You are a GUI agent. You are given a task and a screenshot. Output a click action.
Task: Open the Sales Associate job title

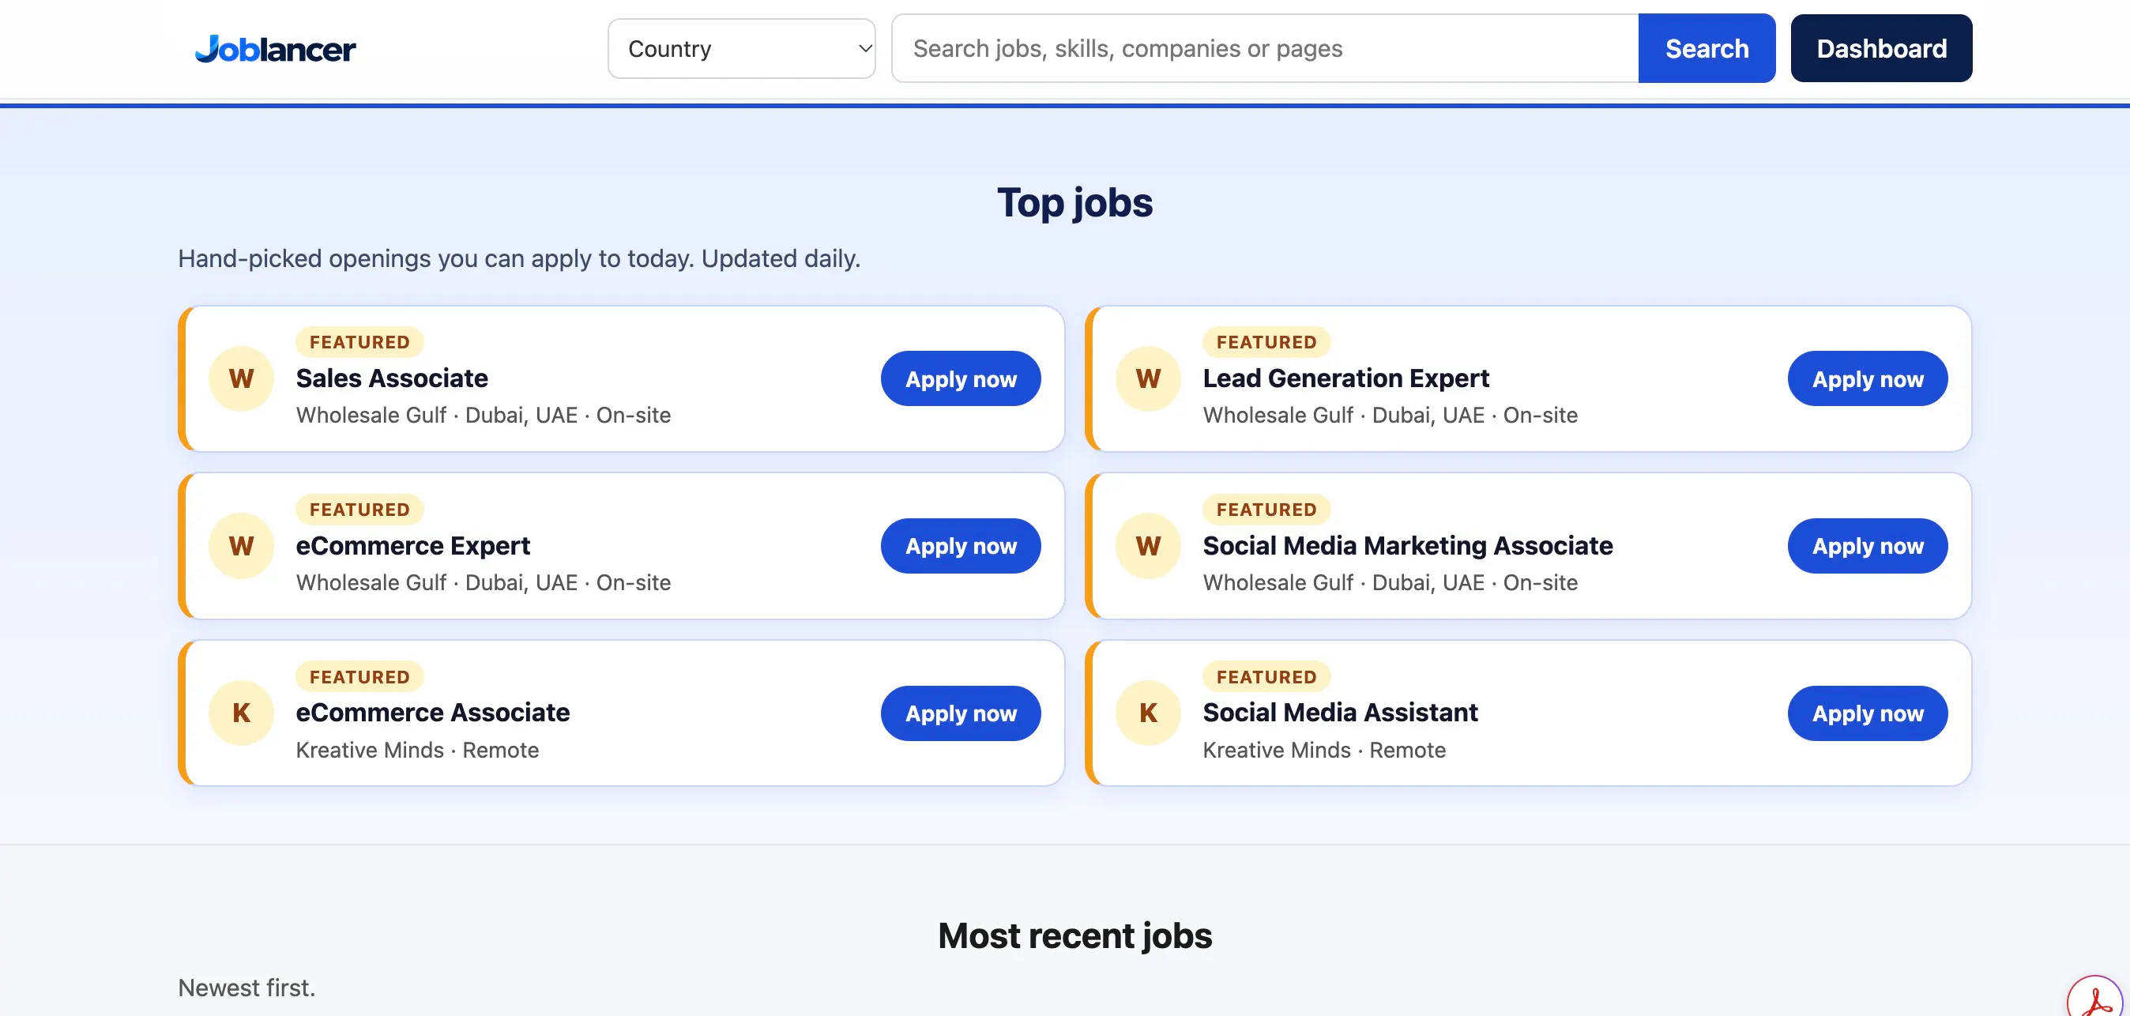(392, 378)
